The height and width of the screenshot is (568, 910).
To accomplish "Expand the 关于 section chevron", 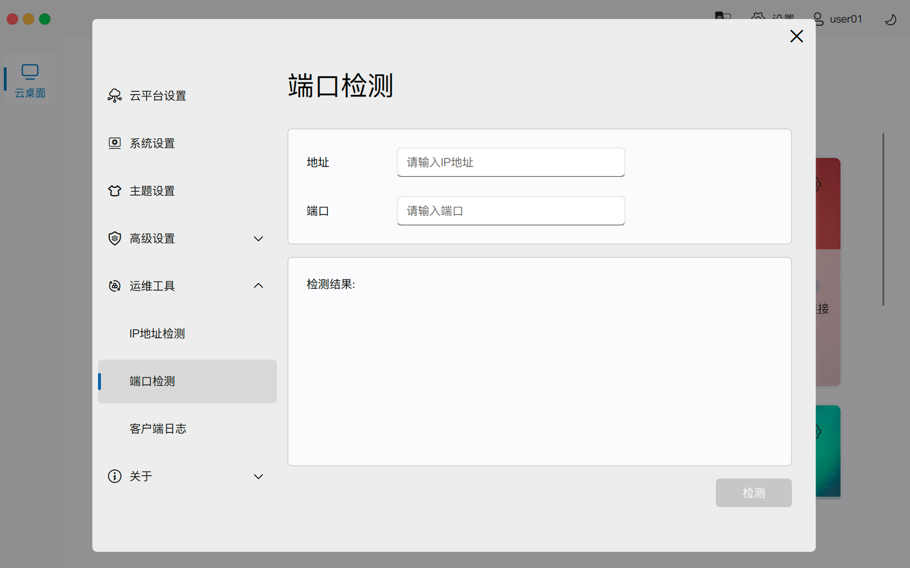I will (258, 477).
